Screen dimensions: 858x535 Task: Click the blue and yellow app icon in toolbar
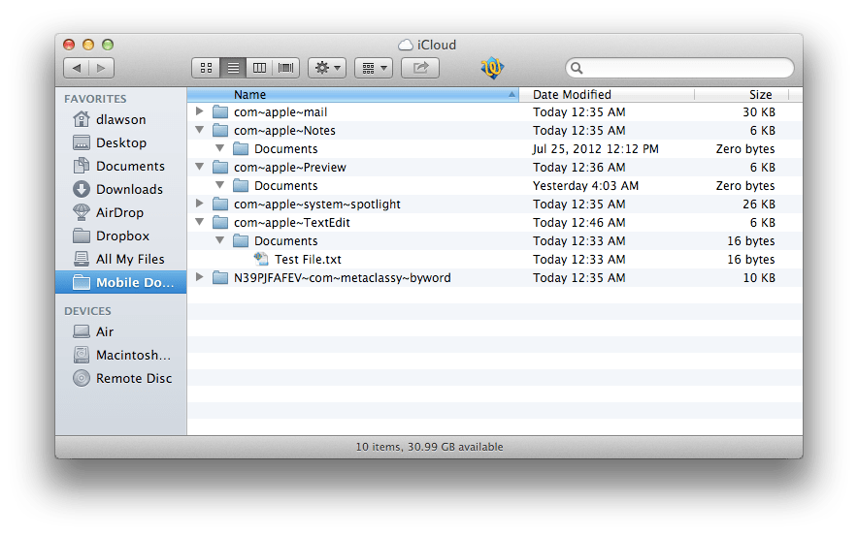492,68
